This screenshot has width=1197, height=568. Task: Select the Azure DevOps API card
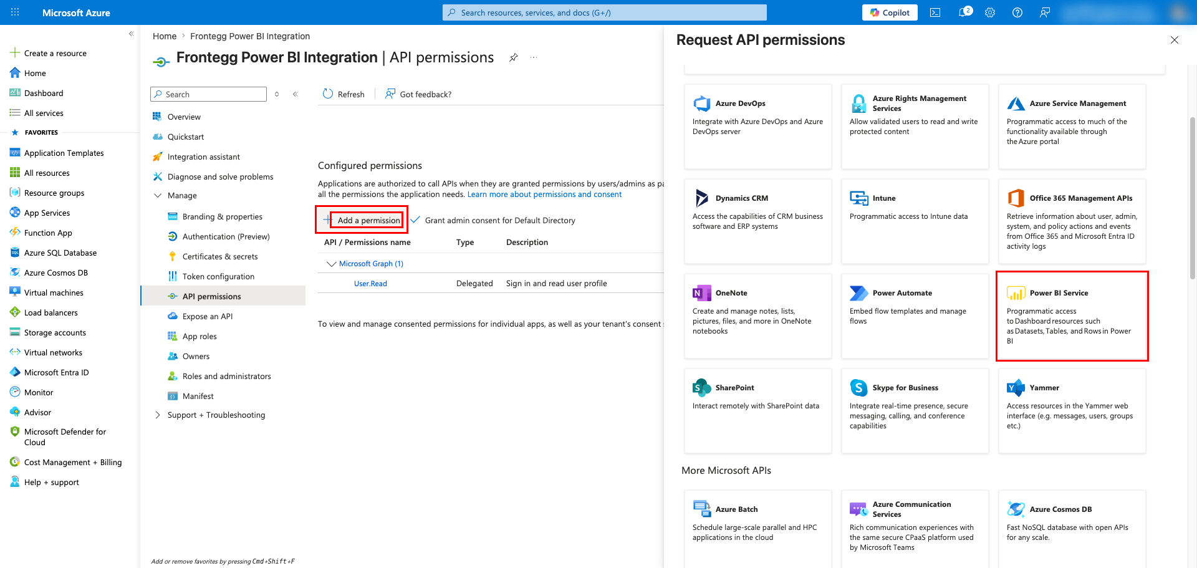pos(758,127)
